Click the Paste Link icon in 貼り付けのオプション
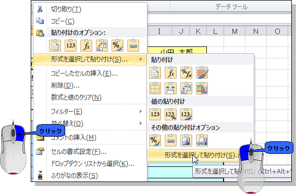296x194 pixels. tap(133, 45)
